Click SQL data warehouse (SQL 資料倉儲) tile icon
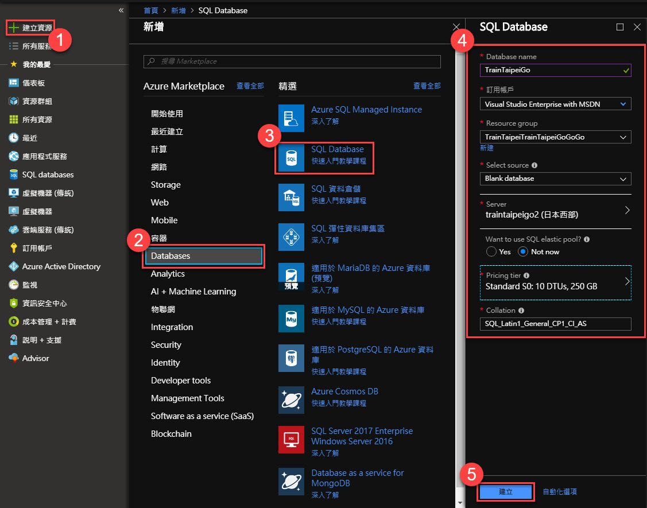Screen dimensions: 647x508 pos(291,197)
